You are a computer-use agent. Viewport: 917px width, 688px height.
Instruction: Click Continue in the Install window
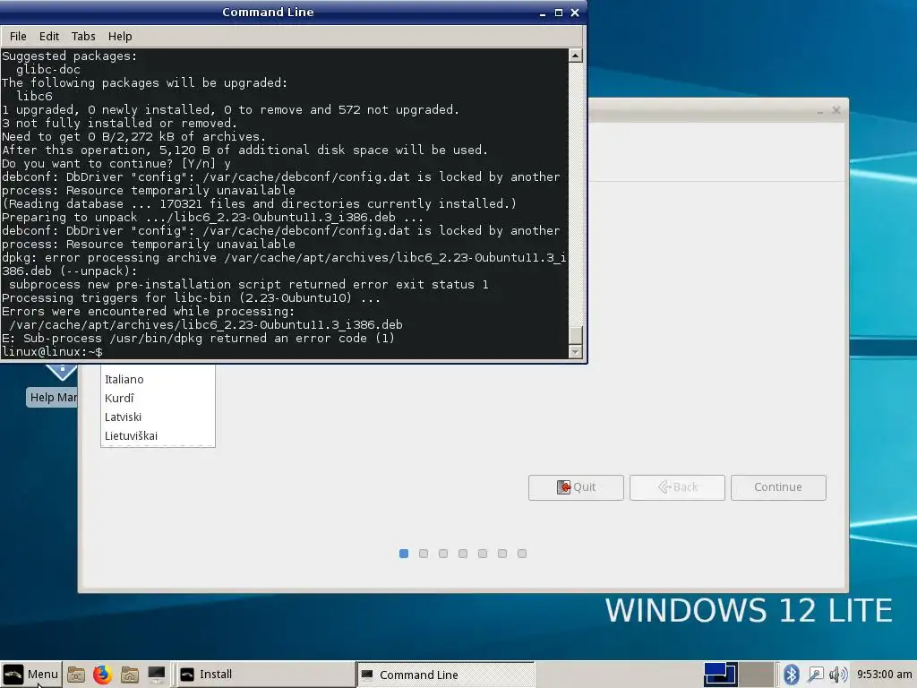(x=778, y=487)
